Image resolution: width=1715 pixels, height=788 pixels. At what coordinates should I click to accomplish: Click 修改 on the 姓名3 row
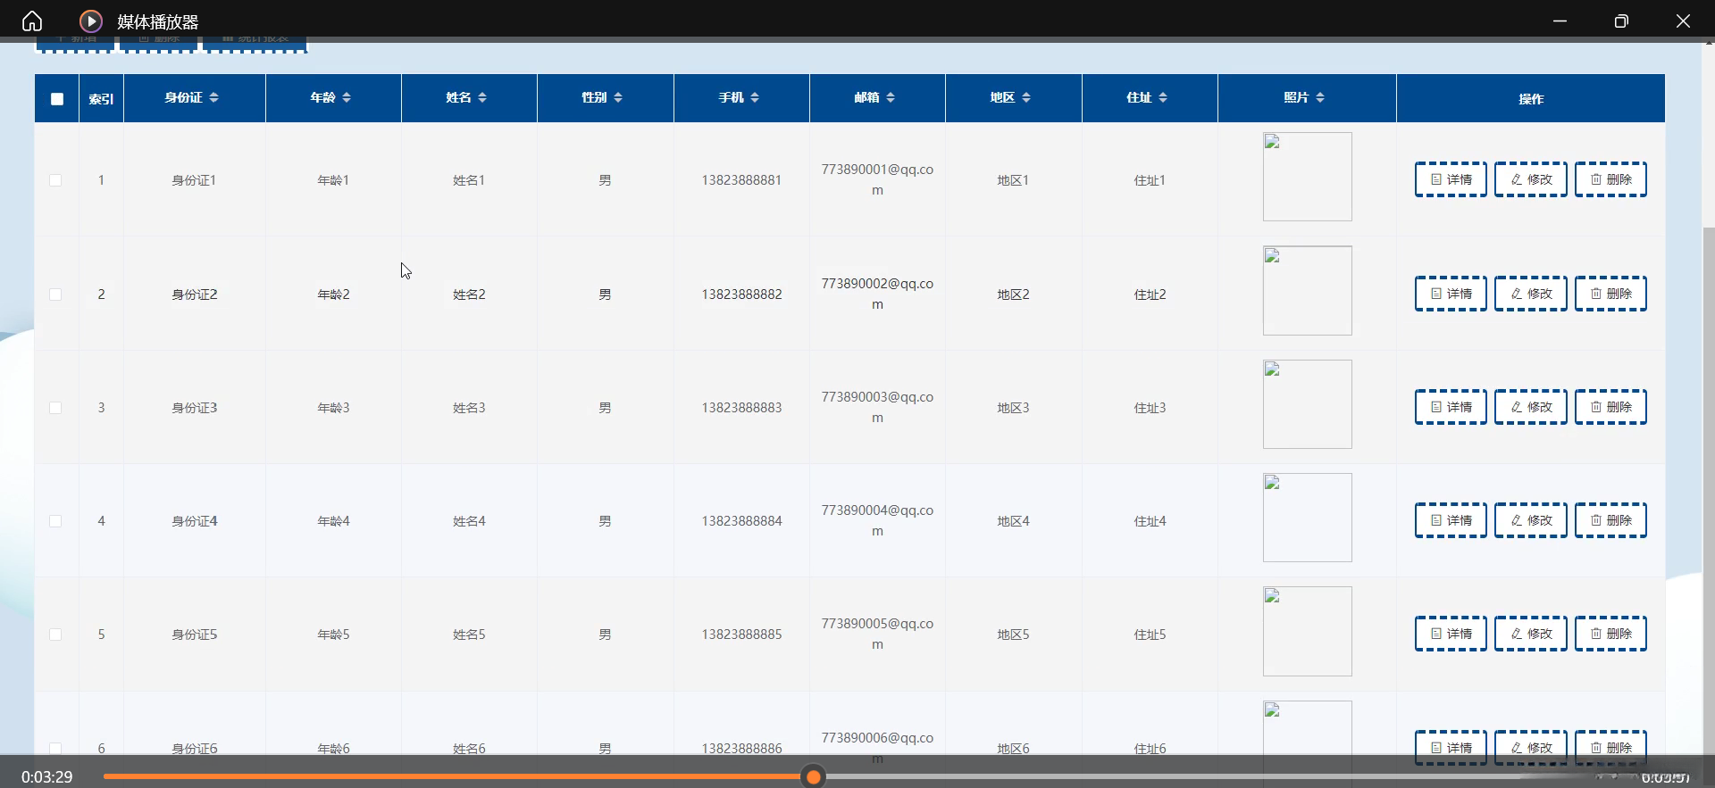(1531, 407)
